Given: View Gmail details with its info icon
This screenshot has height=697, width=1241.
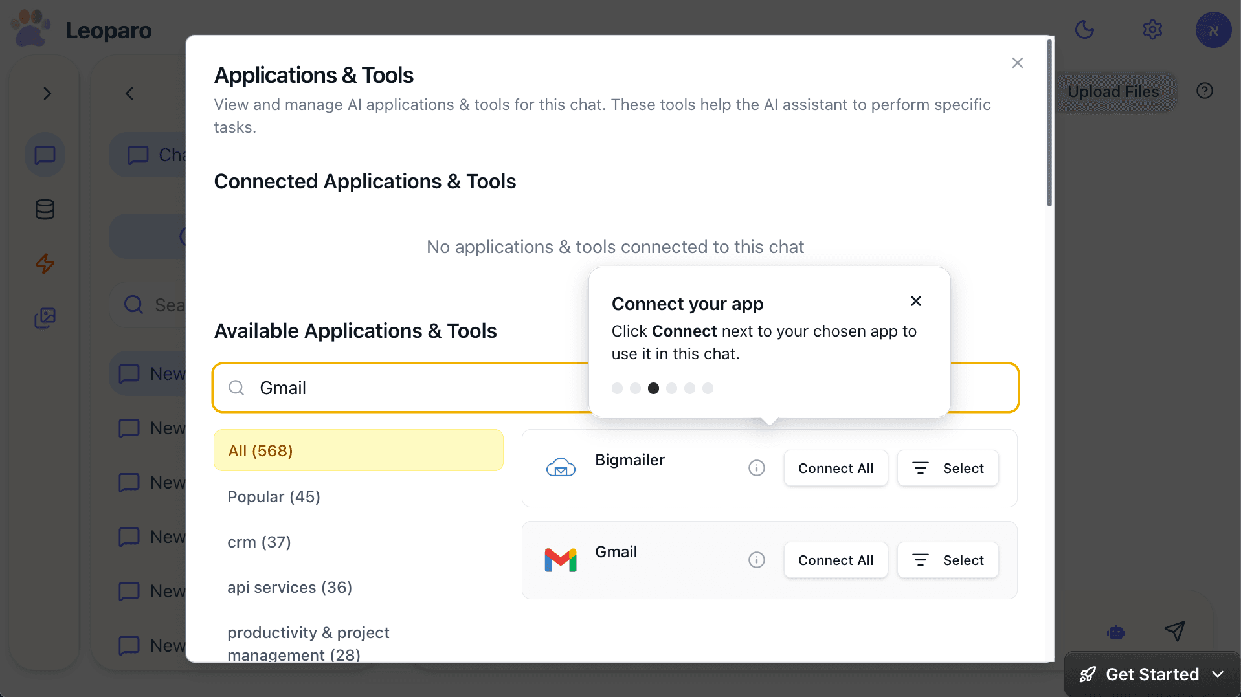Looking at the screenshot, I should click(755, 560).
